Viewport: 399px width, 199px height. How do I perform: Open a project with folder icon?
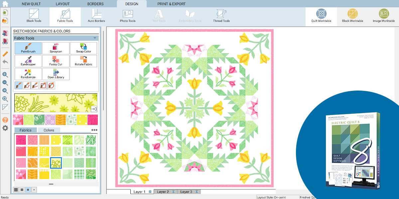click(x=5, y=21)
